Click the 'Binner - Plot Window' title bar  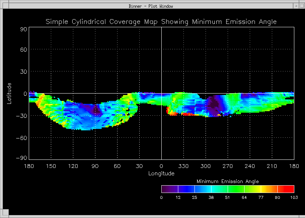(x=151, y=6)
